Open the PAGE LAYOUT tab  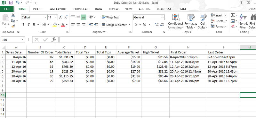click(x=58, y=9)
